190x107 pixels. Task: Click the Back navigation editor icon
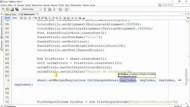coord(25,18)
